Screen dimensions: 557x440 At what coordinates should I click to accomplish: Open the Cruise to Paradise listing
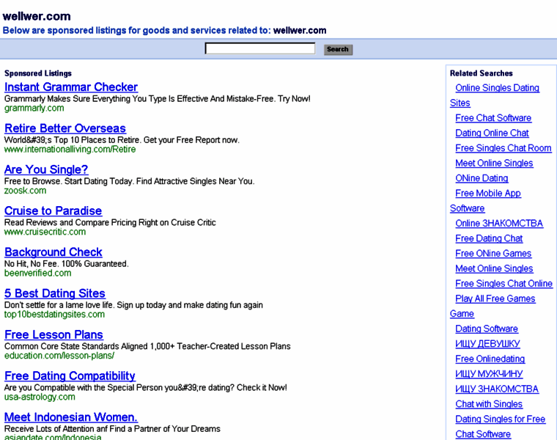pos(54,210)
